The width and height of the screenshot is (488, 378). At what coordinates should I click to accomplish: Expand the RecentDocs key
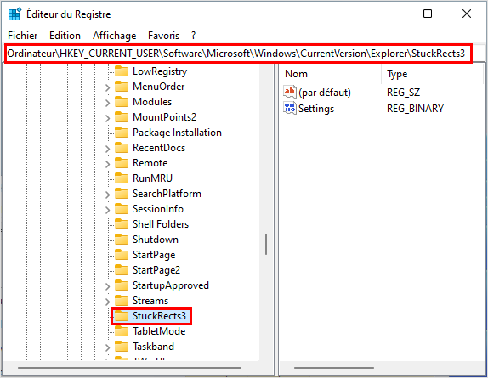[x=107, y=149]
